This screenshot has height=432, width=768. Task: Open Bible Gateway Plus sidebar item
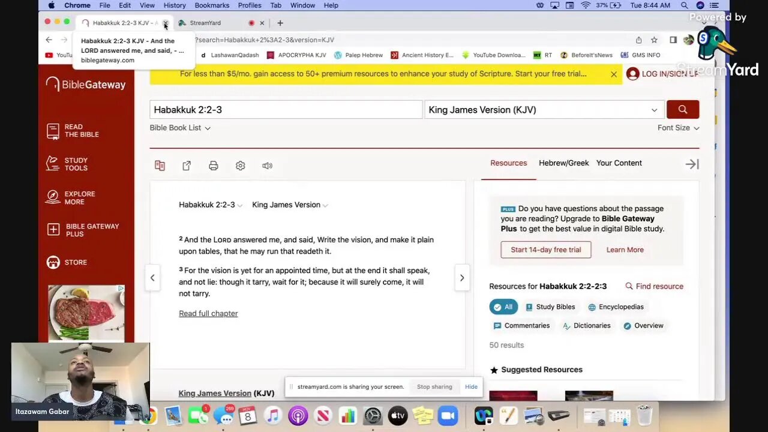tap(83, 230)
